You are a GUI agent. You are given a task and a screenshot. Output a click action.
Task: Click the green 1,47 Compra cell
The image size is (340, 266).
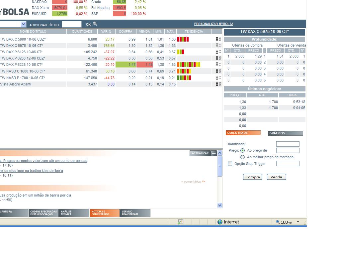click(x=126, y=65)
